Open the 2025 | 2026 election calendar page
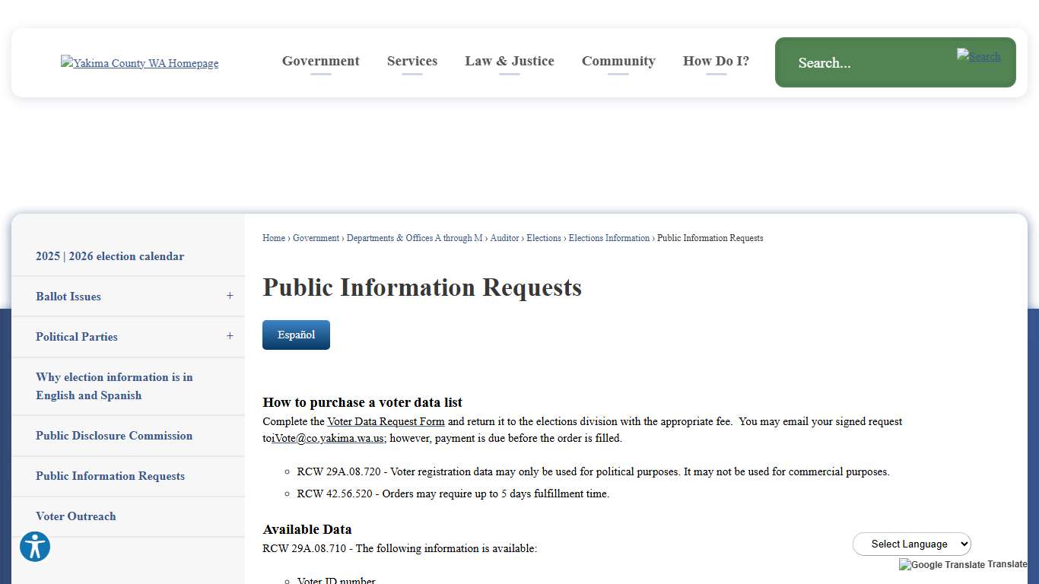This screenshot has height=584, width=1039. pyautogui.click(x=110, y=256)
